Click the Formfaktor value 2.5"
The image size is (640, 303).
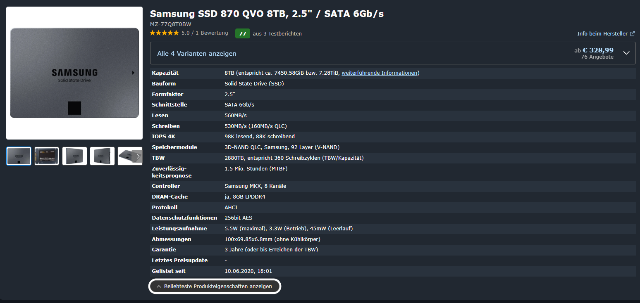[230, 94]
